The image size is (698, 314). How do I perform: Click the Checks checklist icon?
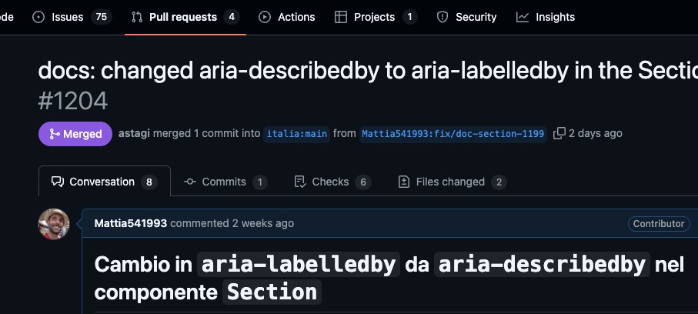(x=300, y=182)
